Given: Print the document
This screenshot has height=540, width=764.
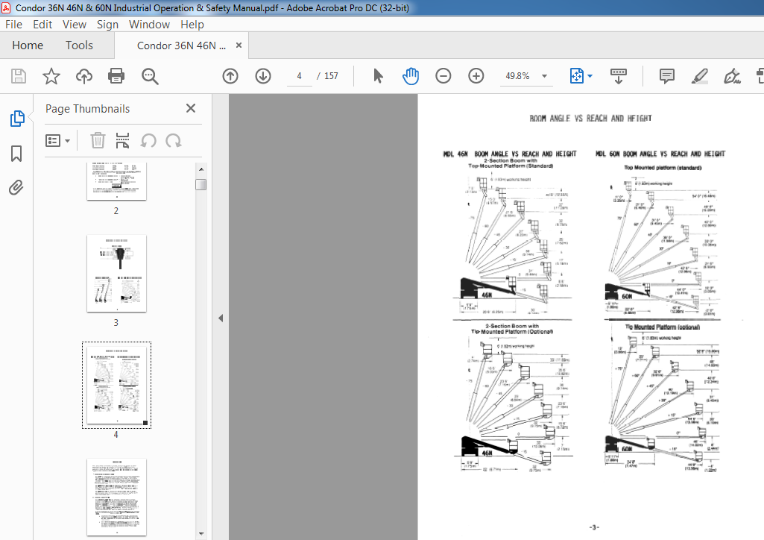Looking at the screenshot, I should [x=116, y=76].
